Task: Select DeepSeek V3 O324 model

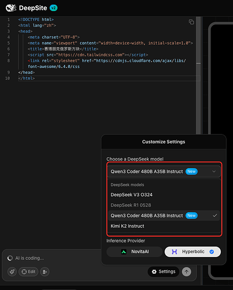Action: tap(164, 195)
